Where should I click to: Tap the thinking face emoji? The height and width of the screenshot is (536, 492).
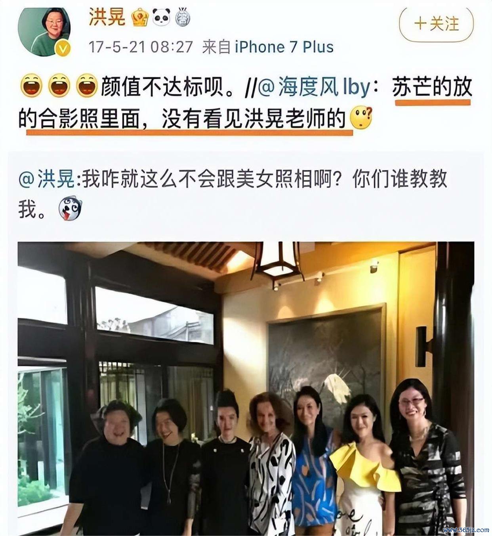[362, 118]
